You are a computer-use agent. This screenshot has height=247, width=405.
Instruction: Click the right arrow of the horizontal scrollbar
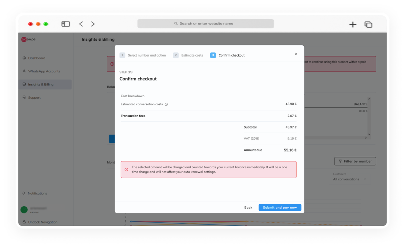[x=366, y=138]
